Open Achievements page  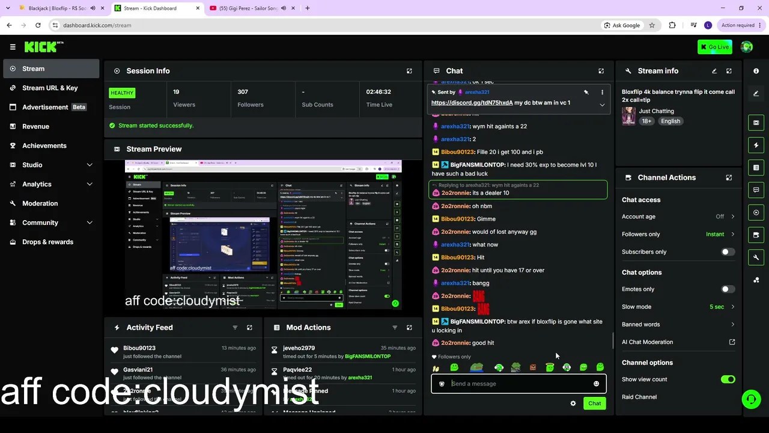(51, 146)
